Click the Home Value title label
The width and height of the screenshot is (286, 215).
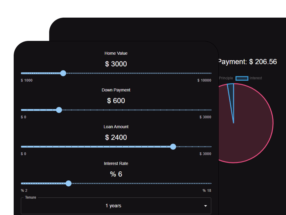(116, 53)
